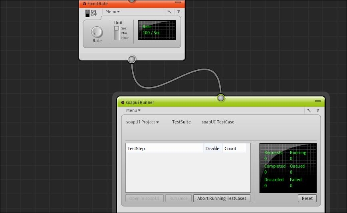Select the Hour unit label
347x213 pixels.
125,38
